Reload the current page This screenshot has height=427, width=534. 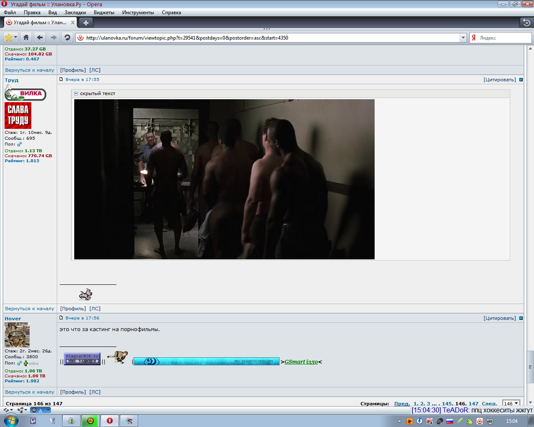tap(67, 38)
